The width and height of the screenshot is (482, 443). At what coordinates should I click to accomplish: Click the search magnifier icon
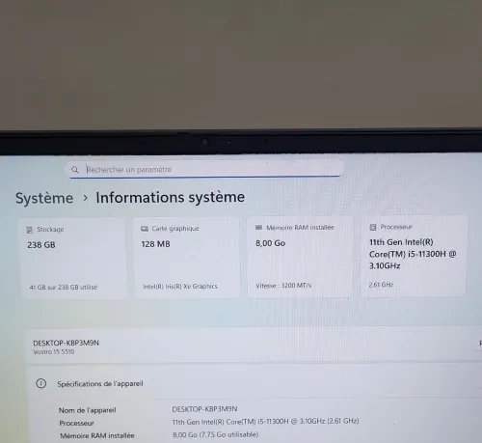coord(75,170)
